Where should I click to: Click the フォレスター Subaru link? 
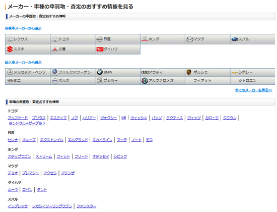(x=87, y=206)
